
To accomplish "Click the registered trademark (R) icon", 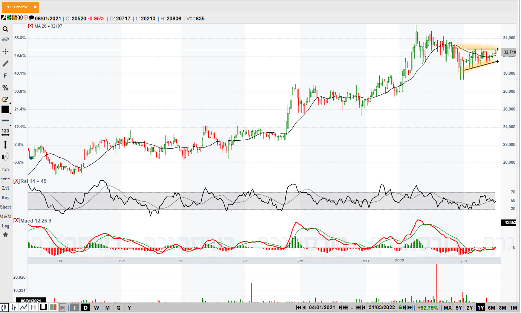I will click(20, 18).
